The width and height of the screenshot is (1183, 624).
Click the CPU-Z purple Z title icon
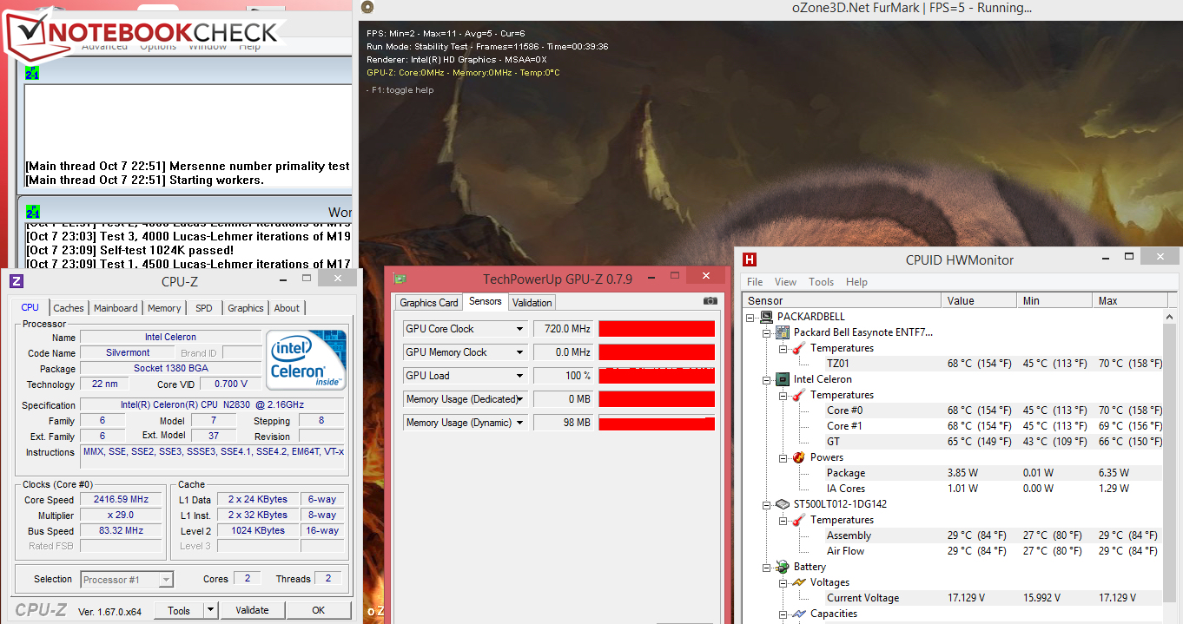click(17, 280)
